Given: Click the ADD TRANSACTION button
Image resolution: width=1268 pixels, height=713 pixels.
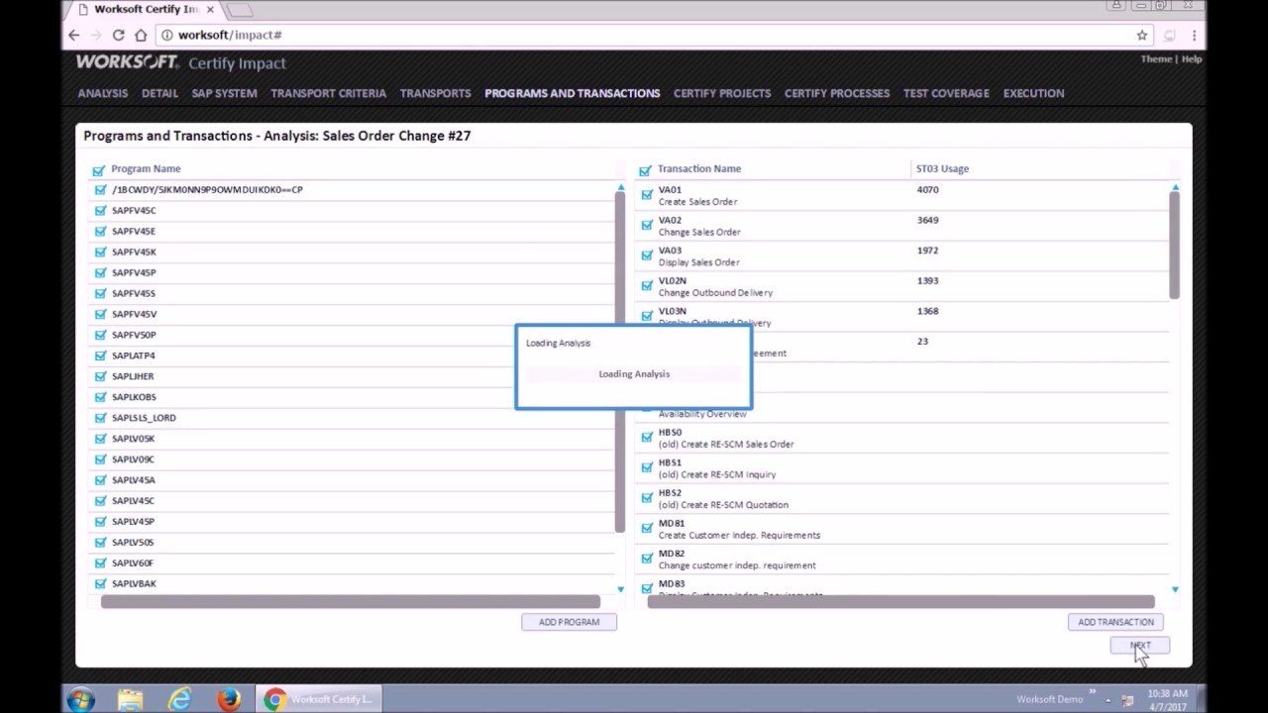Looking at the screenshot, I should tap(1115, 622).
